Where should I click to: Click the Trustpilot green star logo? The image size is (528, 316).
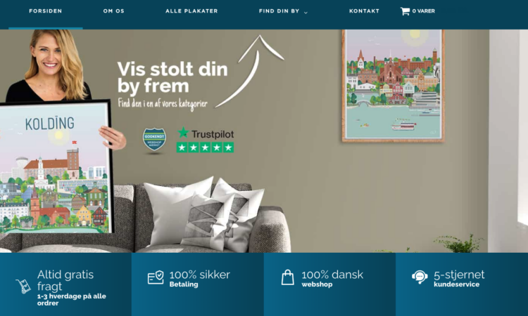click(x=183, y=133)
